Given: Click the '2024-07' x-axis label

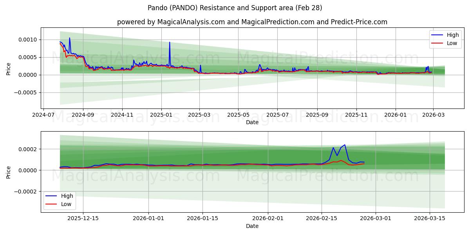Looking at the screenshot, I should pos(43,115).
